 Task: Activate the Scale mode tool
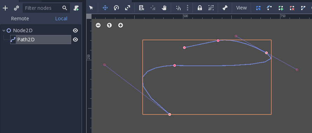(128, 8)
